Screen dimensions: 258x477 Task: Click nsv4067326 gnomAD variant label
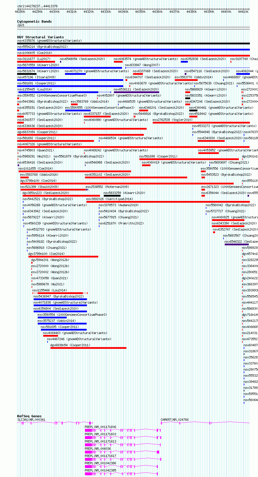coord(50,144)
